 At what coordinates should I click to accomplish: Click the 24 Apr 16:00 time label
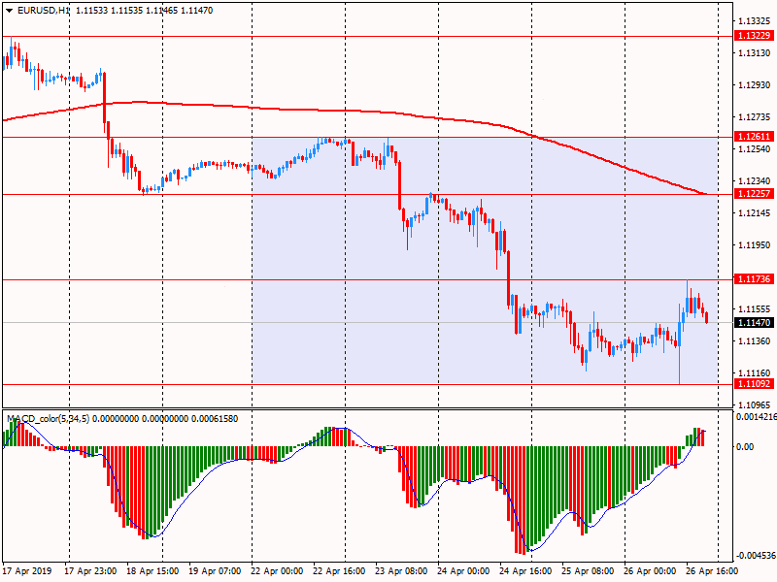[x=525, y=571]
